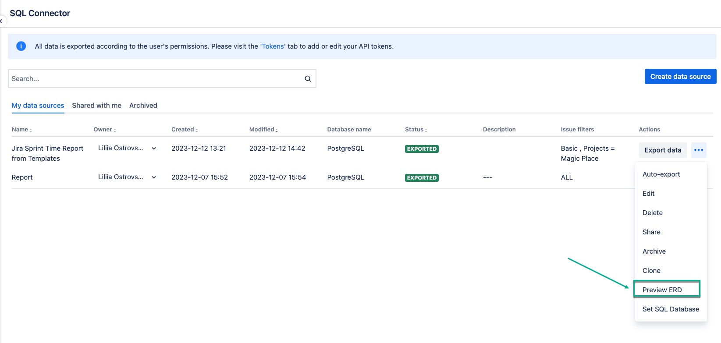Open the 'Tokens' link in banner

(273, 46)
